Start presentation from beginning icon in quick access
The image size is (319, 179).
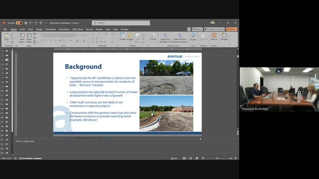point(41,23)
